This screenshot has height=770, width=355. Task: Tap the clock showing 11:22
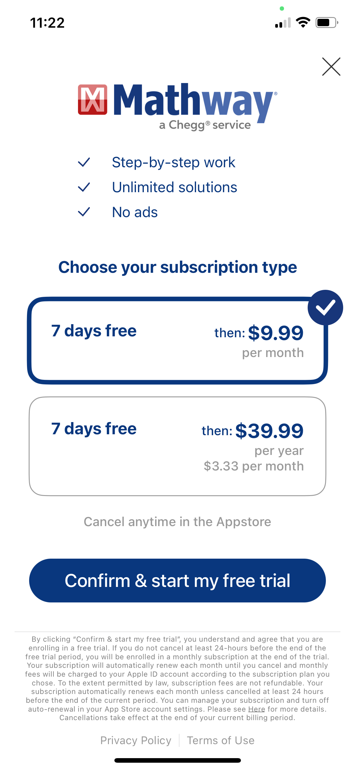tap(47, 23)
